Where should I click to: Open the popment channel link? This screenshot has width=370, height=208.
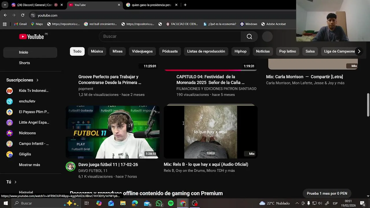point(86,89)
